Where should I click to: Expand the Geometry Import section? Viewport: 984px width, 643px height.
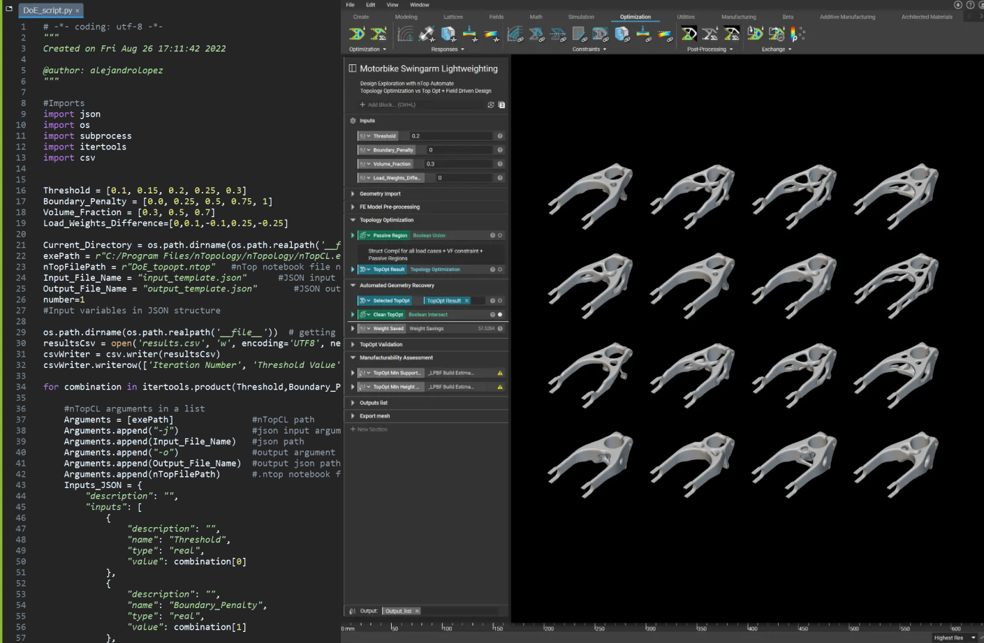click(x=353, y=194)
